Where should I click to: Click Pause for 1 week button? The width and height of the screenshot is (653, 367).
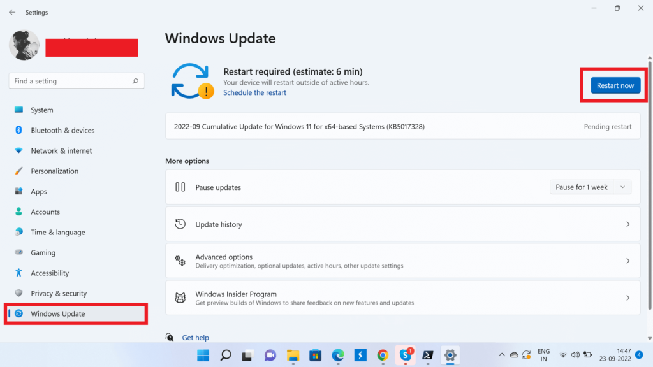click(x=582, y=187)
